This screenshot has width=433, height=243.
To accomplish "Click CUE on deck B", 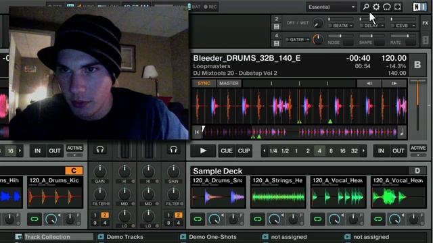I will pos(227,151).
